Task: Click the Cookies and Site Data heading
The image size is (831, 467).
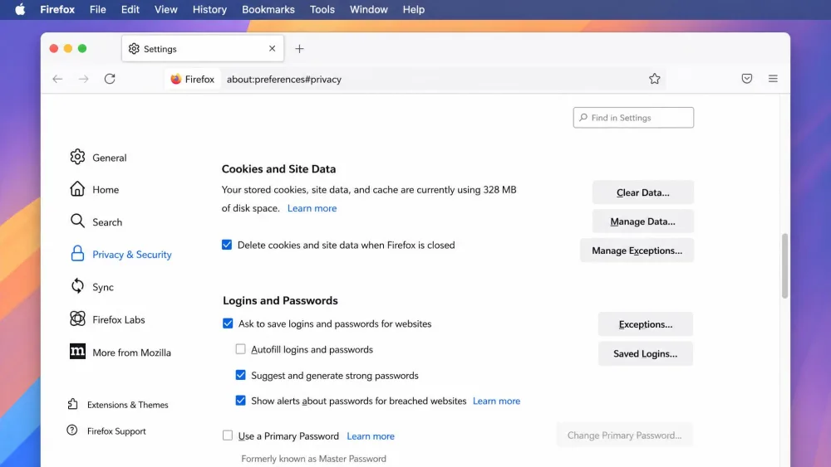Action: tap(278, 168)
